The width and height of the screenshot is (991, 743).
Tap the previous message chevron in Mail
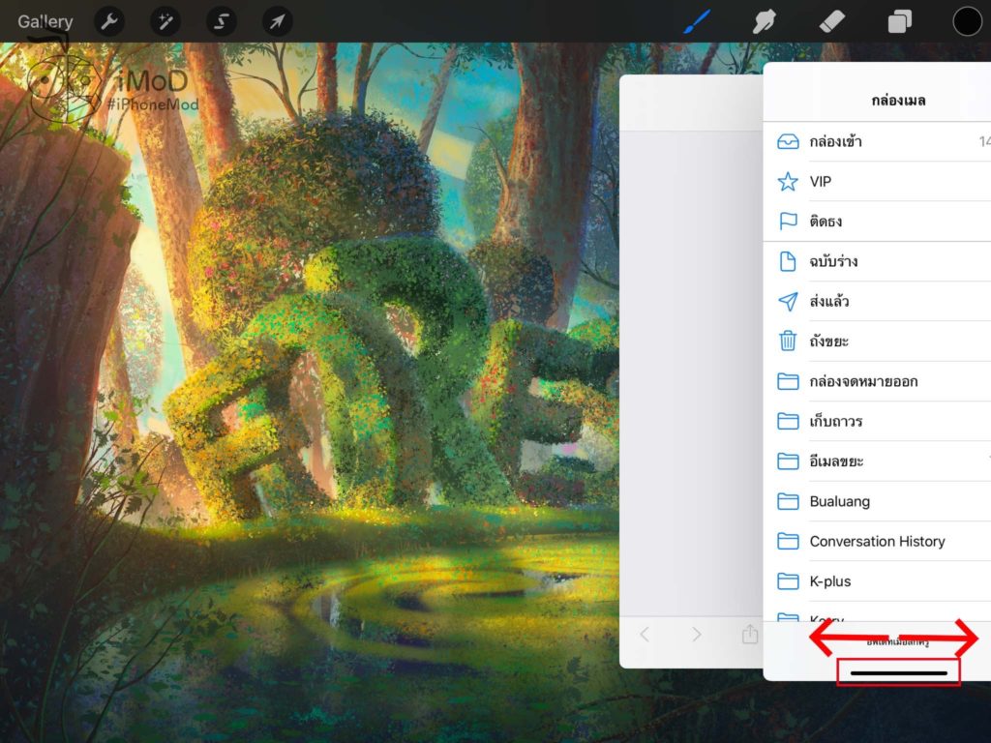click(646, 635)
